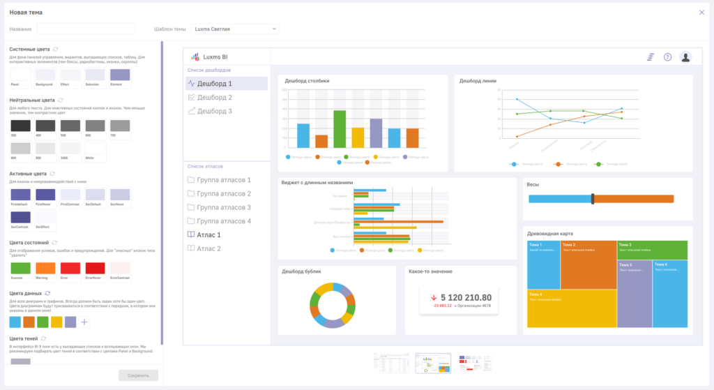The width and height of the screenshot is (714, 390).
Task: Focus the Название input field
Action: (86, 29)
